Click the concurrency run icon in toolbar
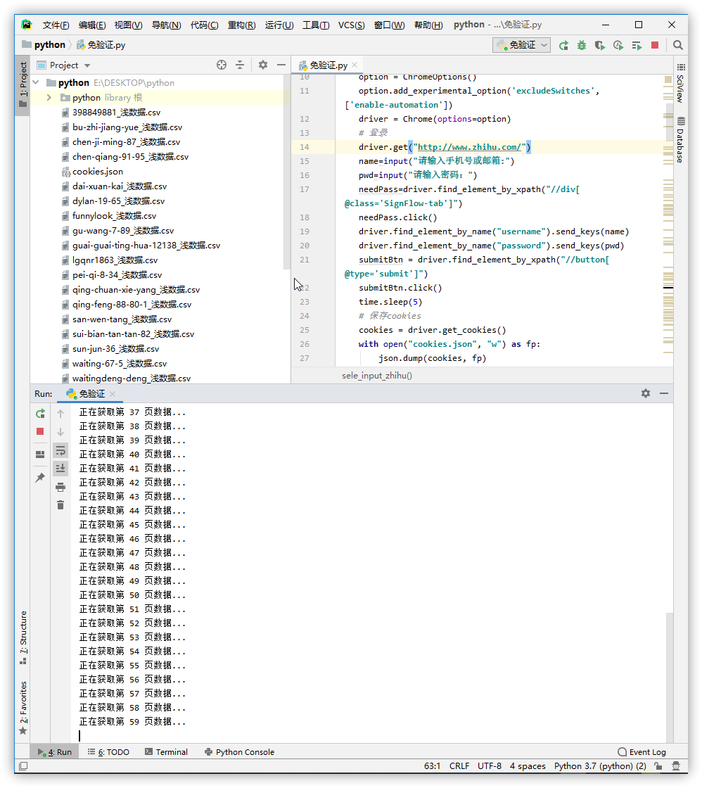This screenshot has width=702, height=788. (x=637, y=45)
